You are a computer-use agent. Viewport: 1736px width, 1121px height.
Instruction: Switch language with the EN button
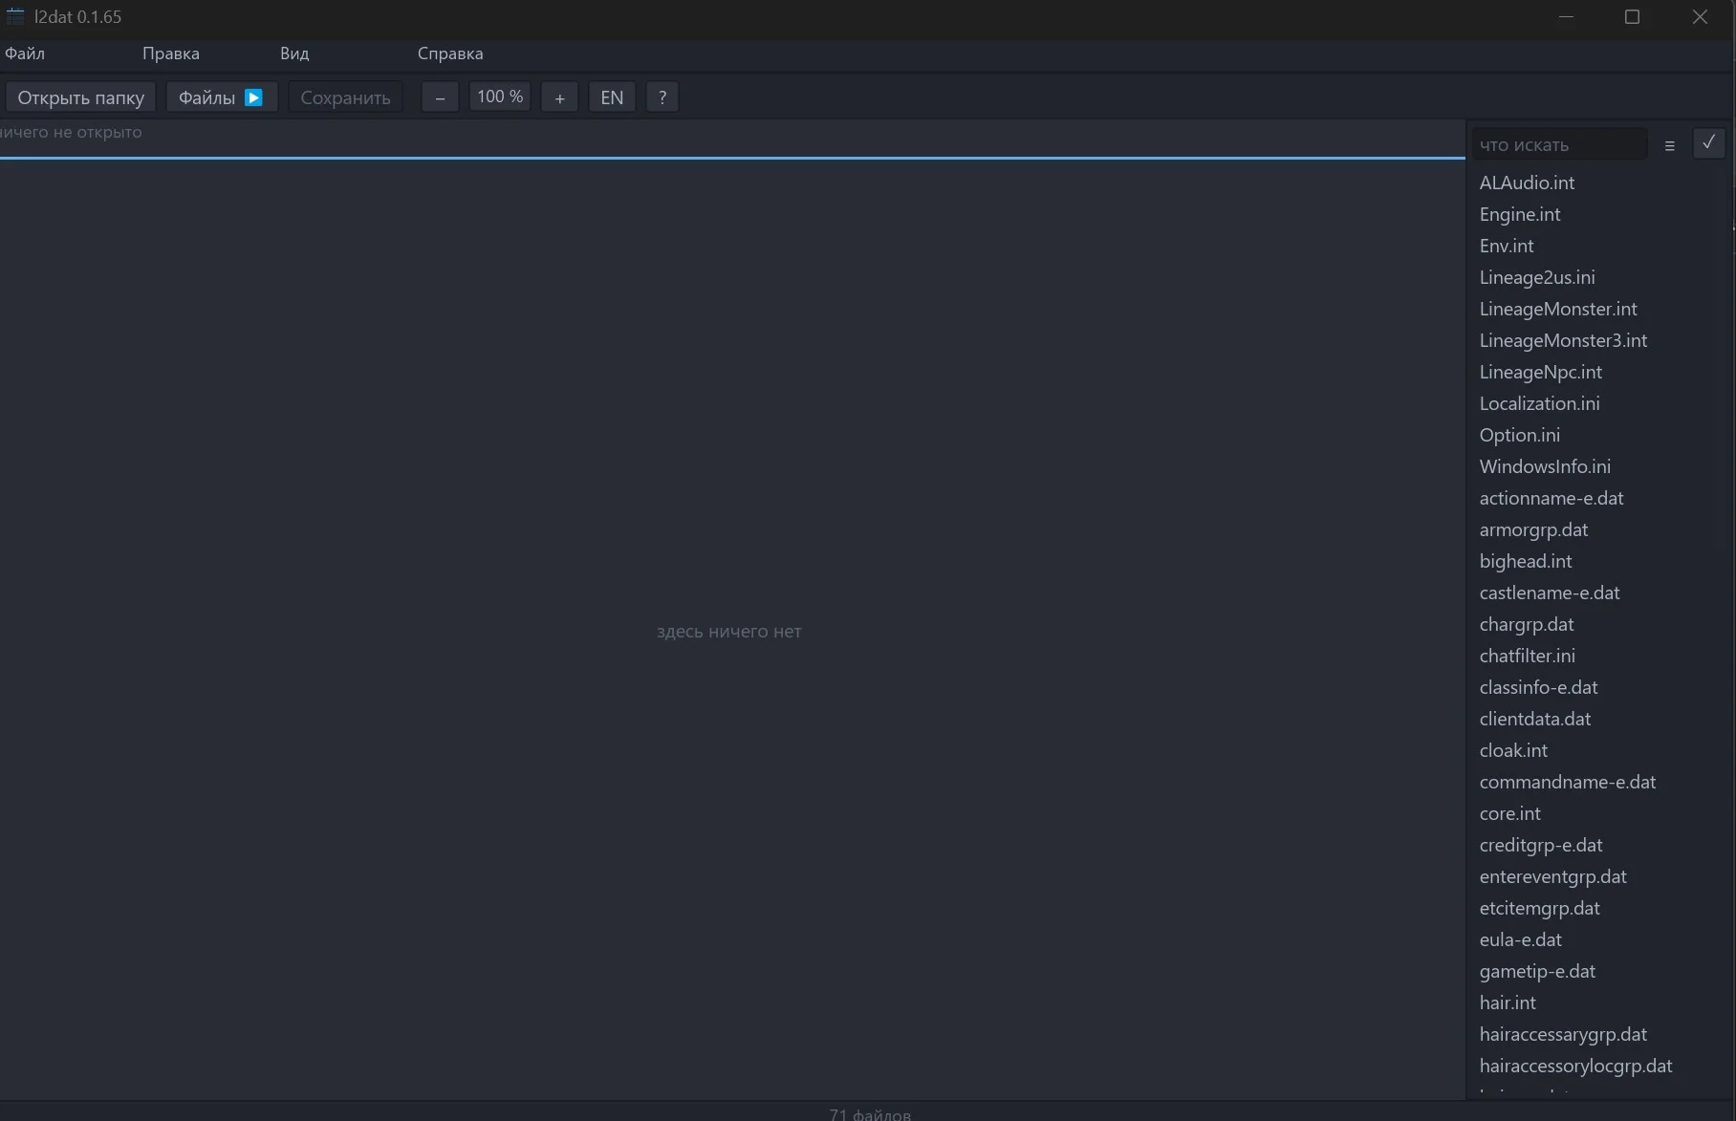coord(612,97)
